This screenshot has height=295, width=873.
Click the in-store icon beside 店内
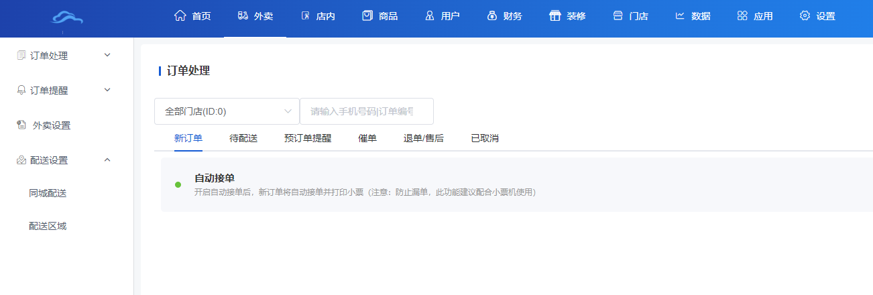point(305,16)
